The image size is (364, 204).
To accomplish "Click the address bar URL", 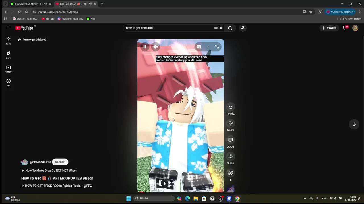I will (58, 12).
